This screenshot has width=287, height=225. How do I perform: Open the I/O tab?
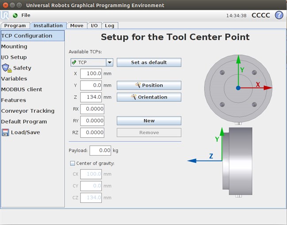pyautogui.click(x=94, y=26)
